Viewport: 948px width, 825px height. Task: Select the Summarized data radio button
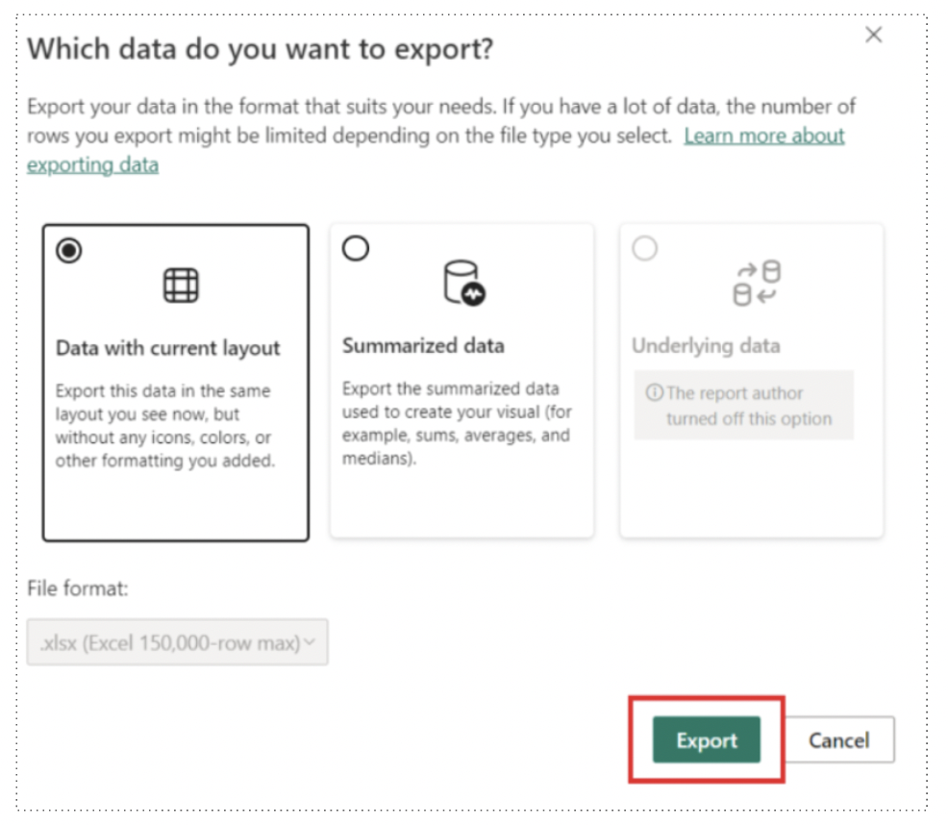point(356,248)
